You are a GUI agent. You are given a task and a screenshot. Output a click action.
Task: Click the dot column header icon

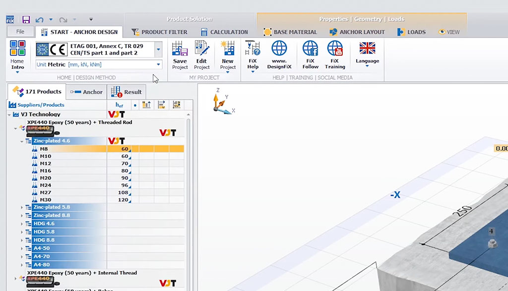135,105
